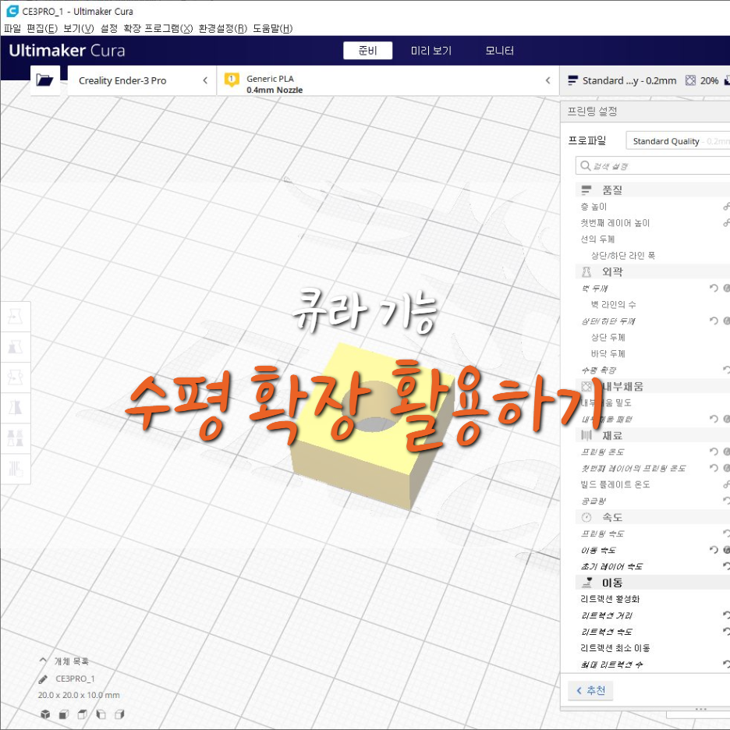Switch to the 모니터 stage tab

500,51
